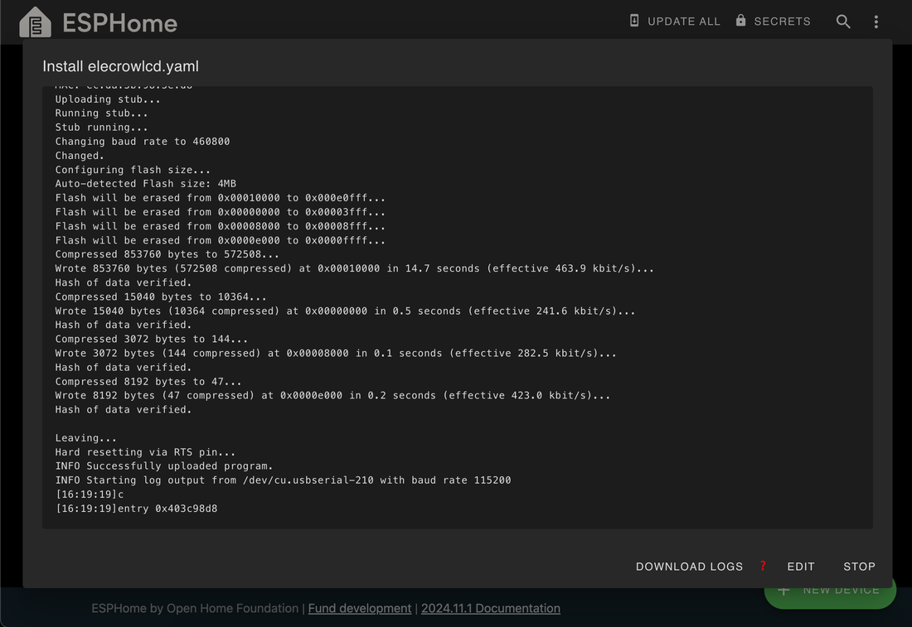The height and width of the screenshot is (627, 912).
Task: Click the green NEW DEVICE button
Action: pyautogui.click(x=829, y=590)
